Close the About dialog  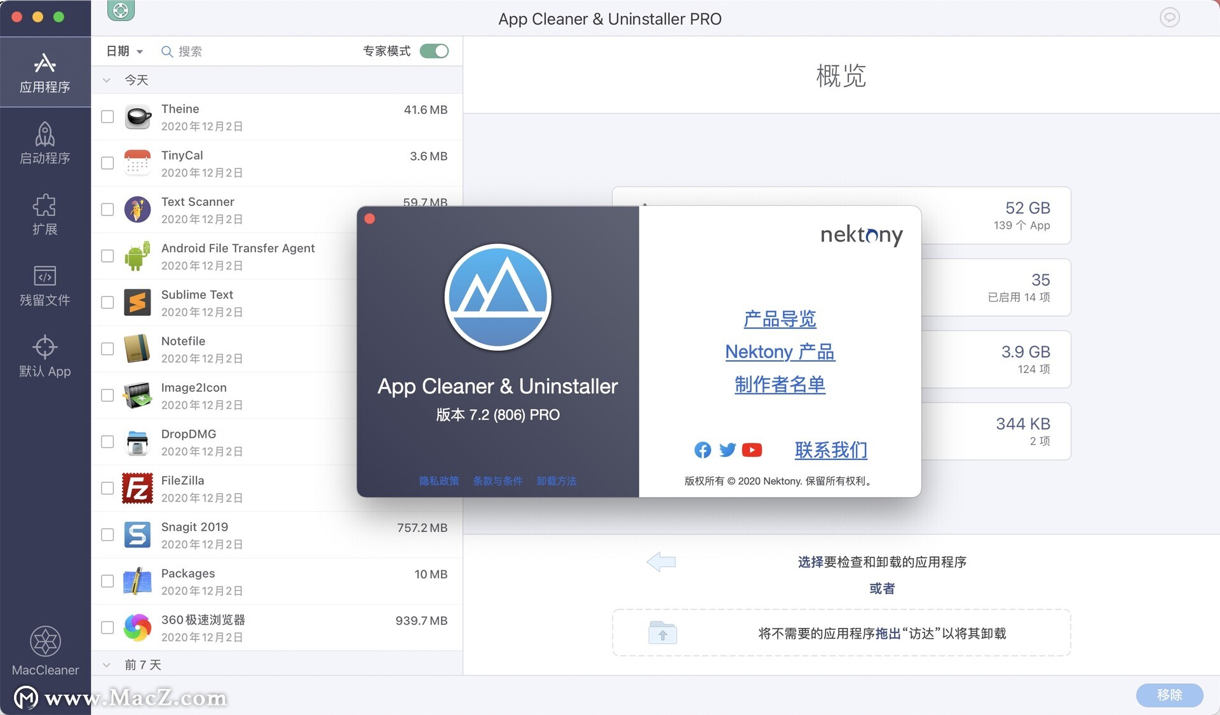click(370, 219)
